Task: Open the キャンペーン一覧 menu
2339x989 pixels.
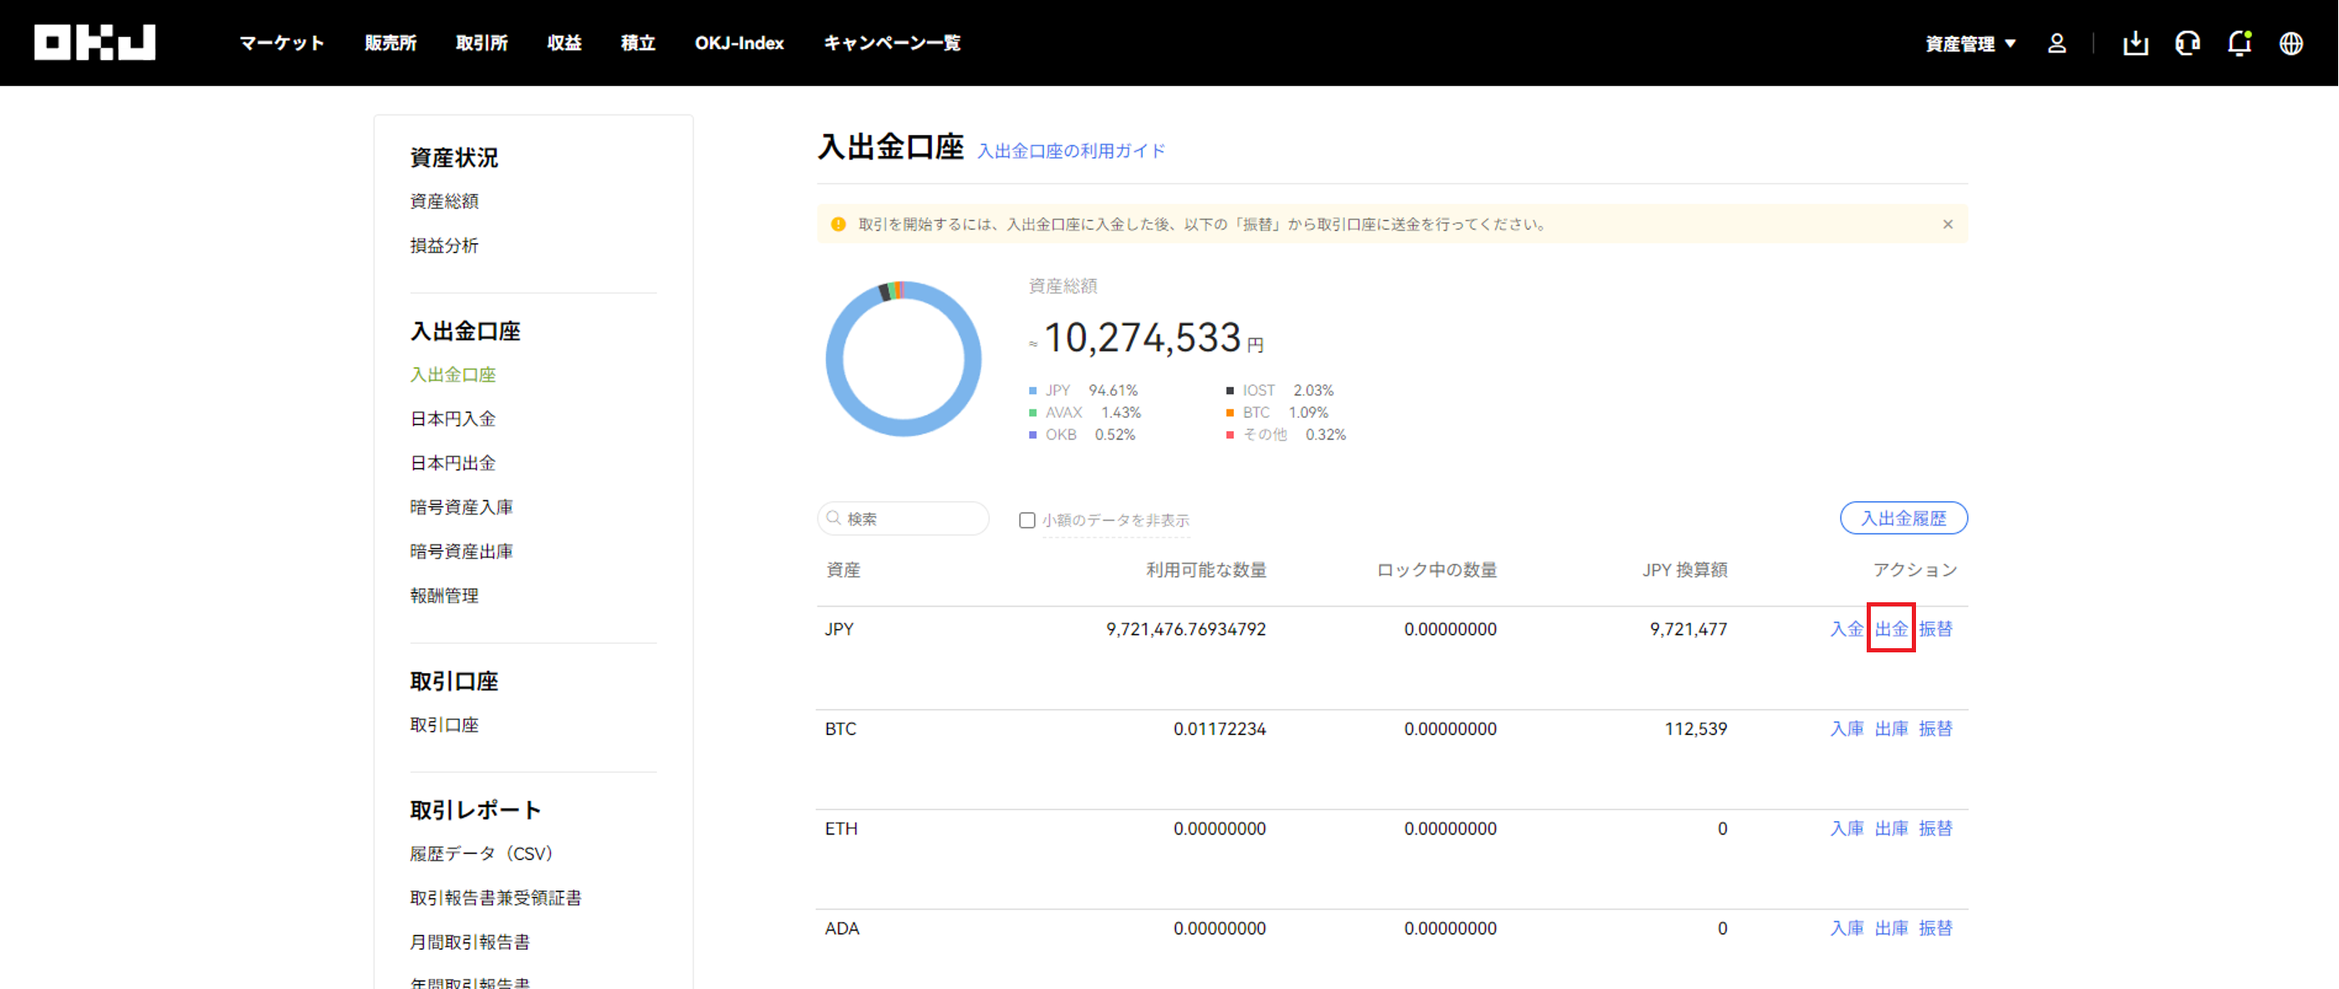Action: coord(891,43)
